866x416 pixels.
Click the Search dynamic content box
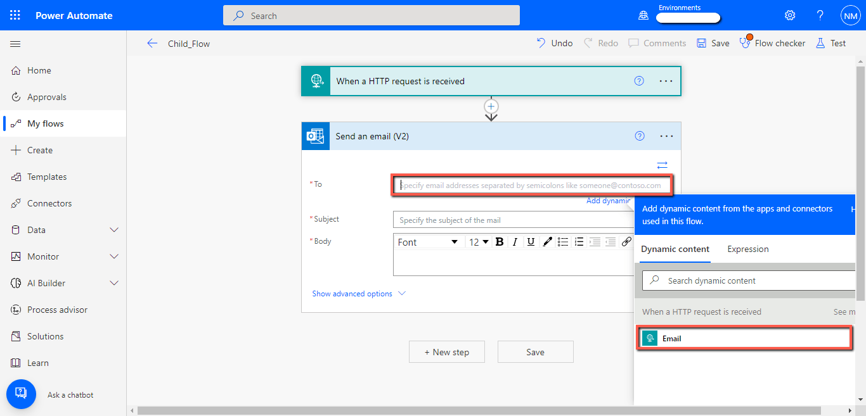click(749, 280)
